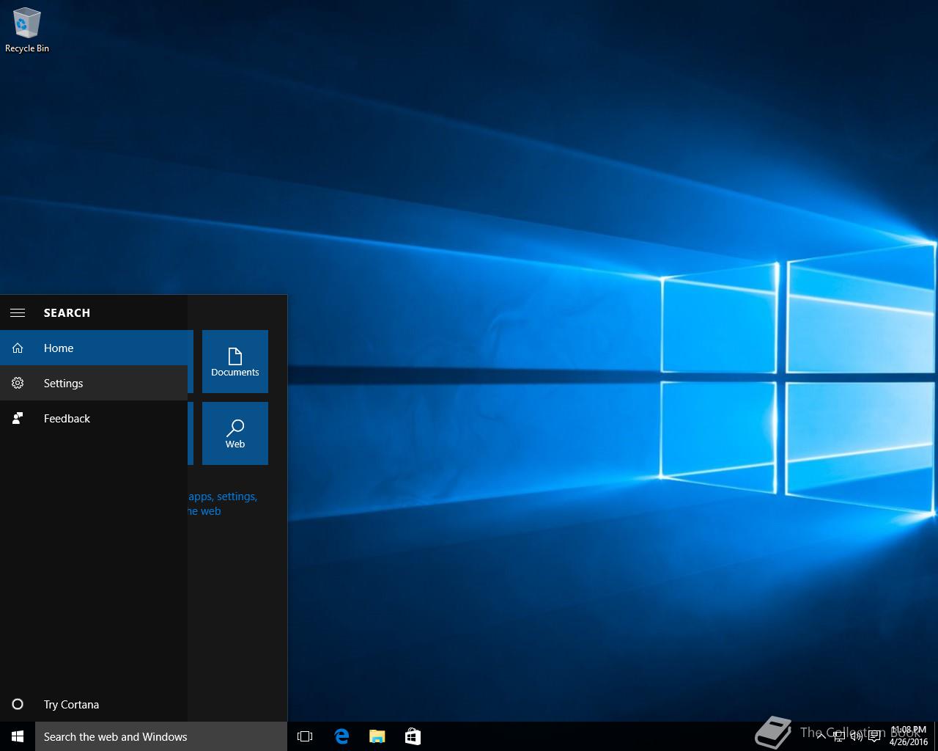Open File Explorer from the taskbar
938x751 pixels.
click(377, 736)
